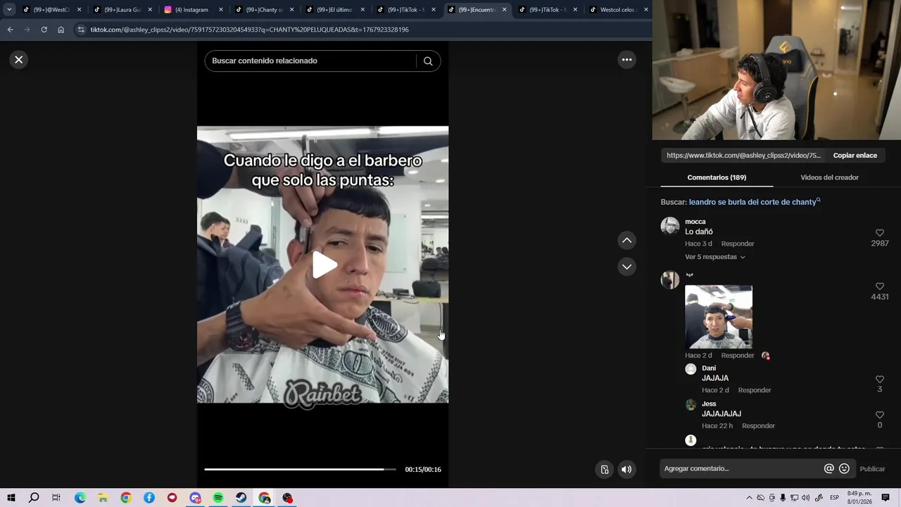Screen dimensions: 901x507
Task: Focus the Agregar comentario input field
Action: 742,469
